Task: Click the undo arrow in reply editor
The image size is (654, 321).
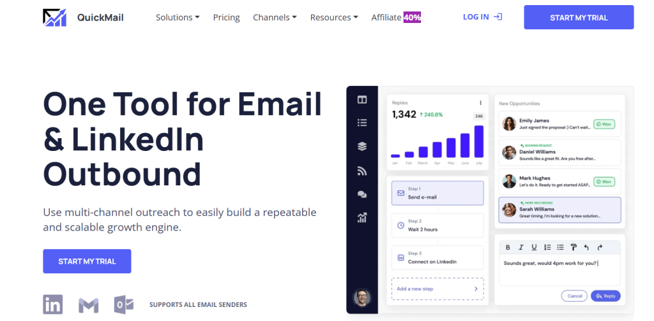Action: [x=586, y=247]
